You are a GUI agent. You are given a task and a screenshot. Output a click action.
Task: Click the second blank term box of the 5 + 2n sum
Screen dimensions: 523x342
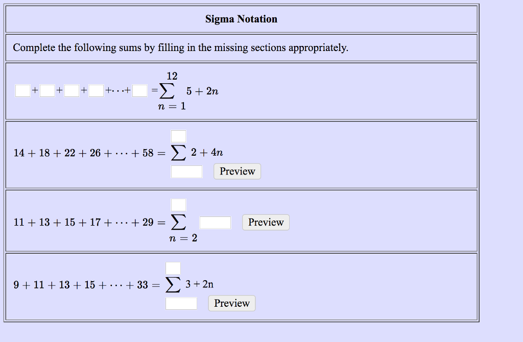47,91
